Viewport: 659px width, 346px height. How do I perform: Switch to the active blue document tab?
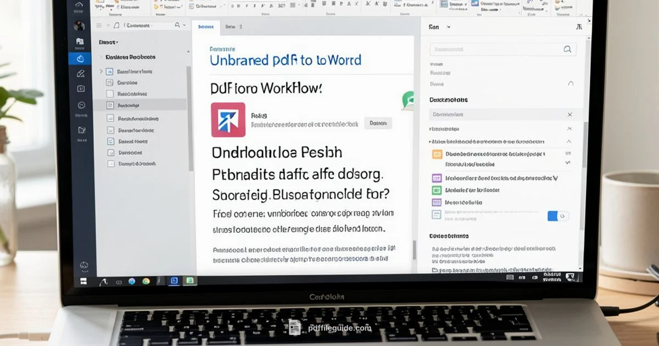pyautogui.click(x=206, y=26)
